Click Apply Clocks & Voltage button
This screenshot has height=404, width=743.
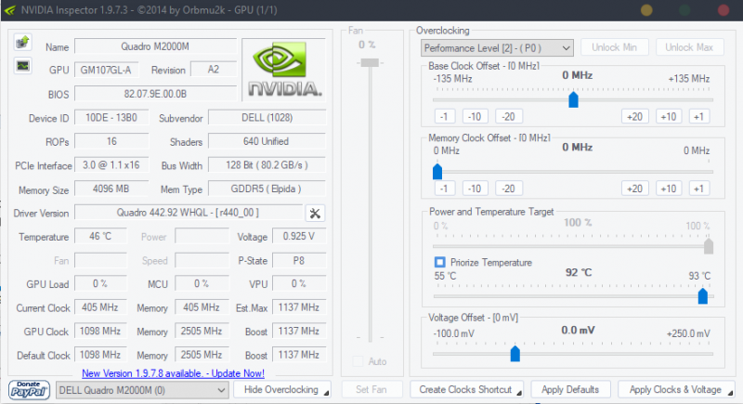point(676,390)
